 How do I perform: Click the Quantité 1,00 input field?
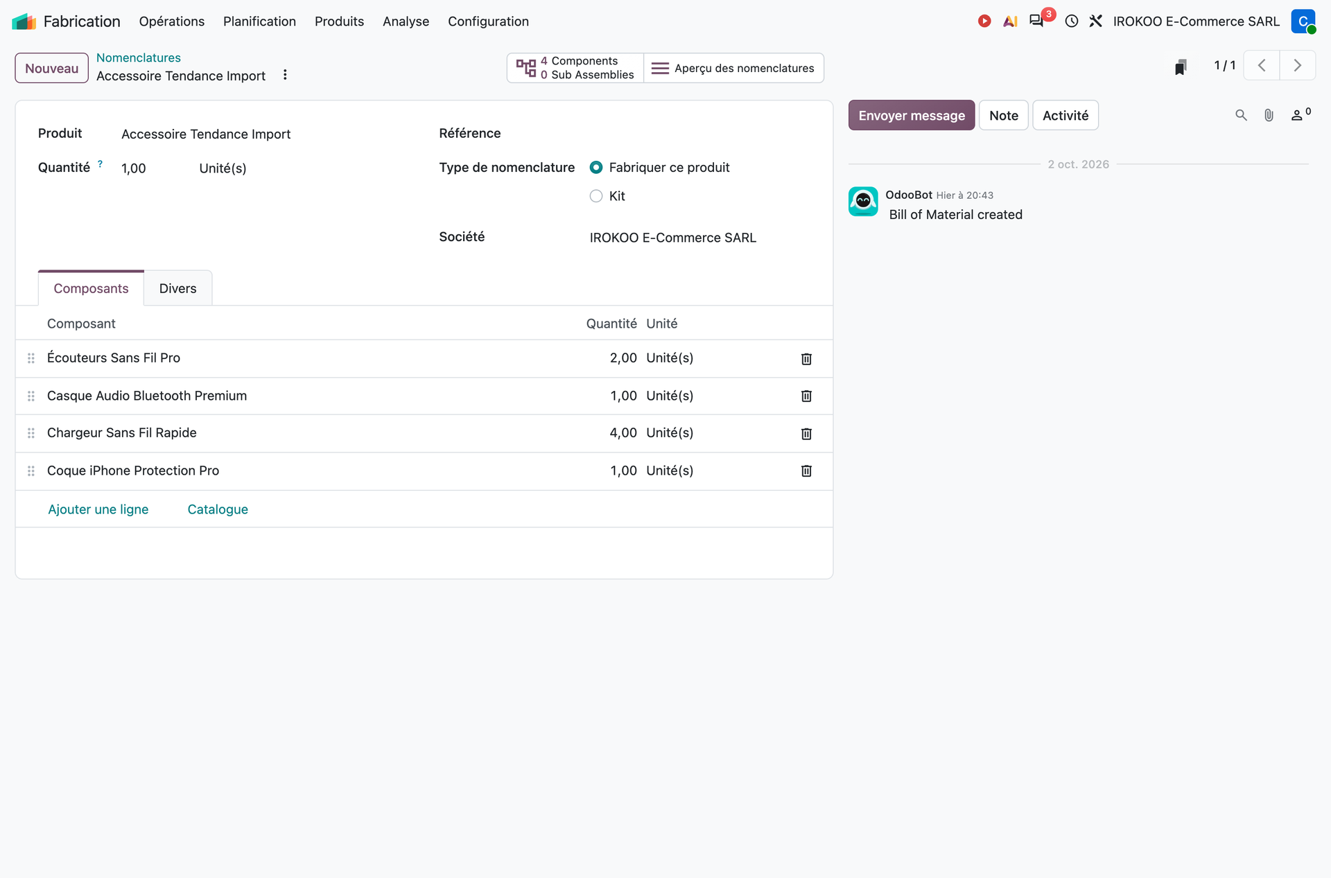tap(156, 168)
